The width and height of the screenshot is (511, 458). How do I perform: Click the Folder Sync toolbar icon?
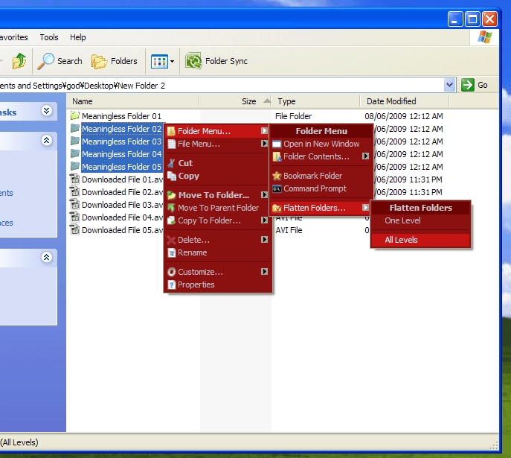click(194, 61)
